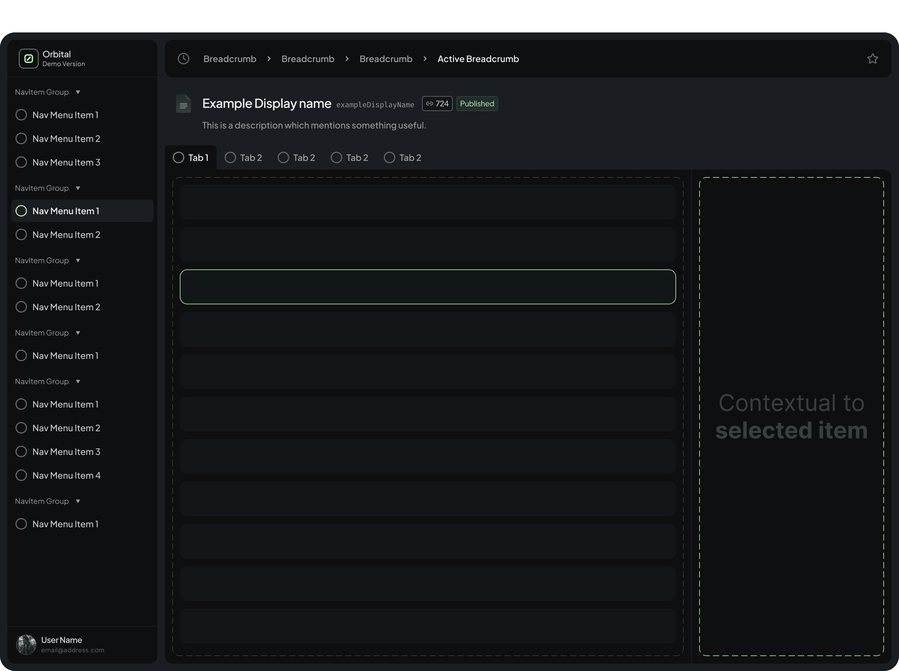This screenshot has width=899, height=671.
Task: Click the Orbital logo icon
Action: (x=28, y=59)
